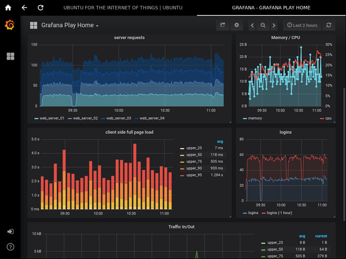346x259 pixels.
Task: Click the 118 ms value for upper_50
Action: 217,155
